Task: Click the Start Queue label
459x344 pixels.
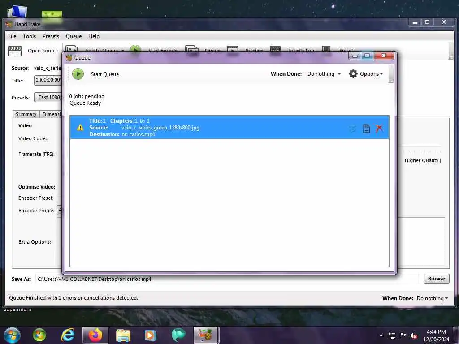Action: pos(105,74)
